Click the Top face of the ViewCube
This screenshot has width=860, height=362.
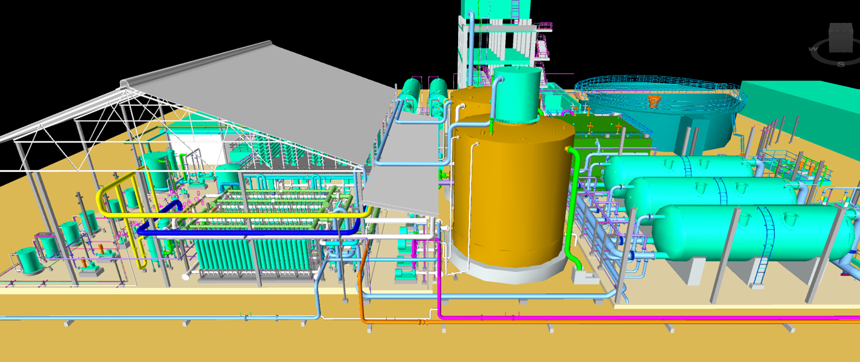[841, 26]
